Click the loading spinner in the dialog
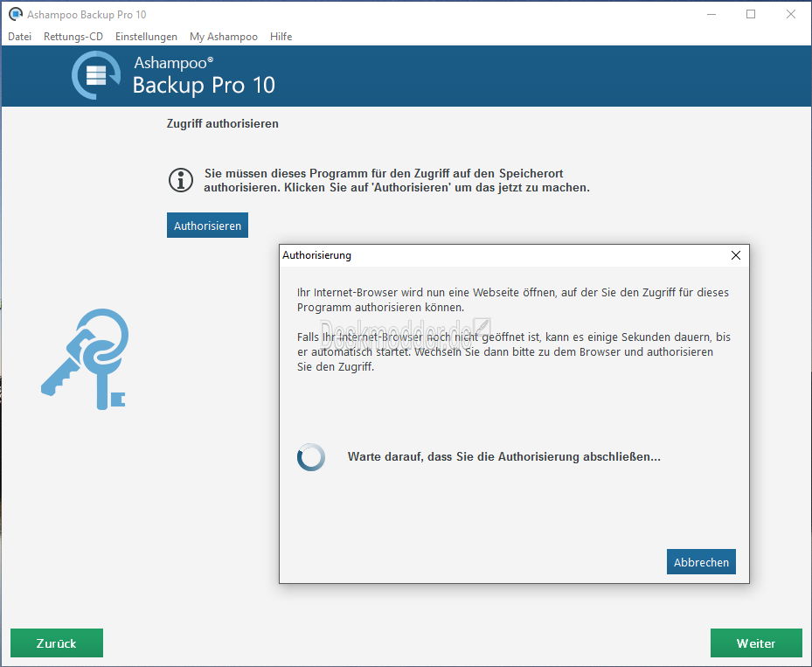This screenshot has height=667, width=812. pyautogui.click(x=310, y=456)
